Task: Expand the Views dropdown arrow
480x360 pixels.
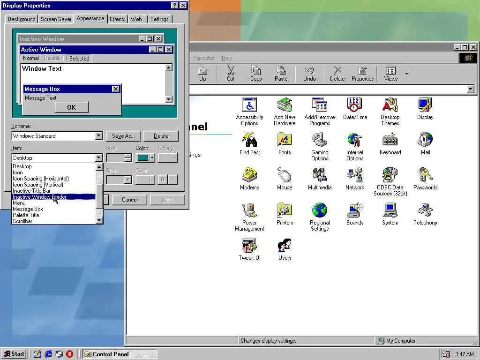Action: coord(406,74)
